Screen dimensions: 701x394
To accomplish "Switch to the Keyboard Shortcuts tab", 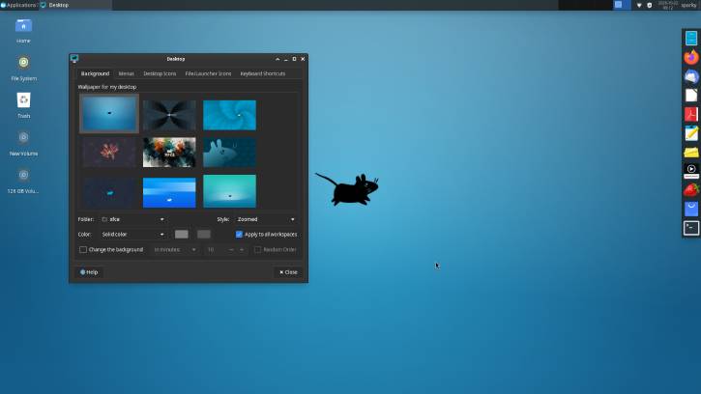I will point(262,73).
